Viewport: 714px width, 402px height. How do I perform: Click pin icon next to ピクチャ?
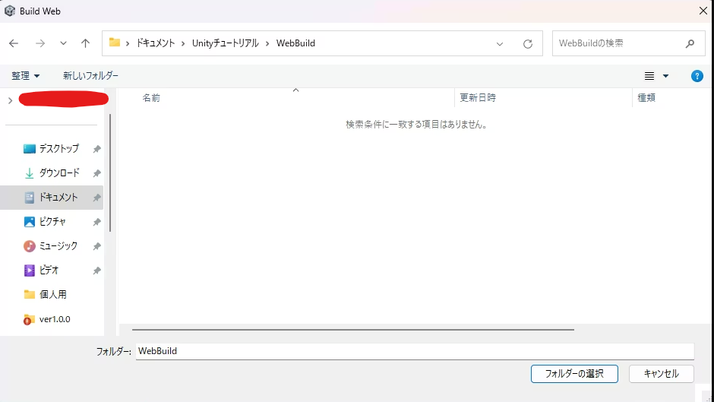96,222
